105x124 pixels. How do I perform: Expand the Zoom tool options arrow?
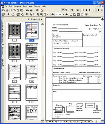[x=69, y=10]
